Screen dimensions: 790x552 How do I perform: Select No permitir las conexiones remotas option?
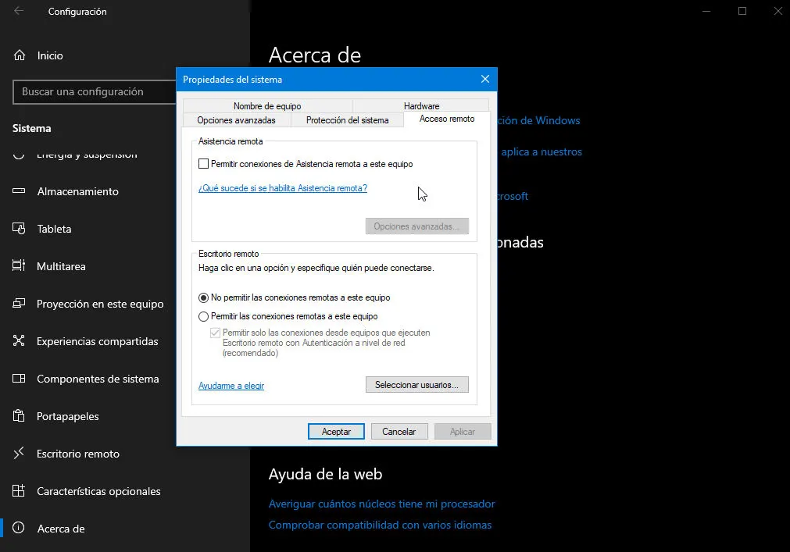click(203, 298)
